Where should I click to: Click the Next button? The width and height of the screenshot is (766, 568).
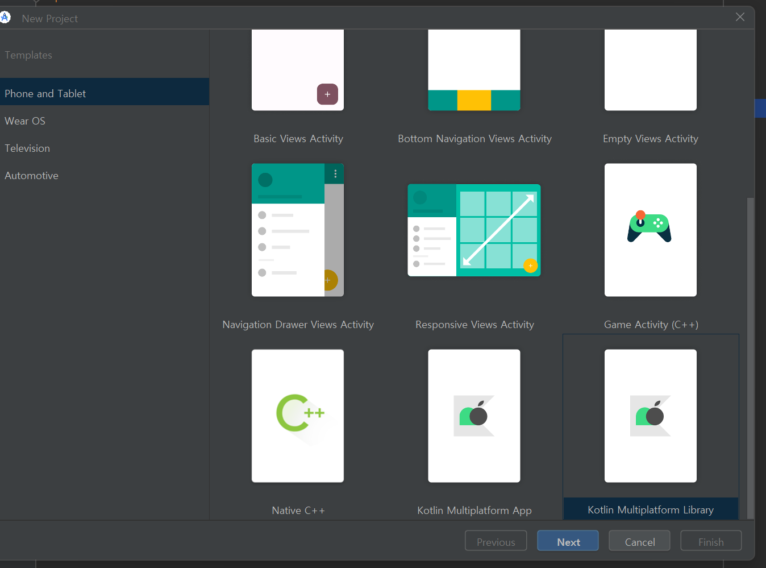point(568,541)
